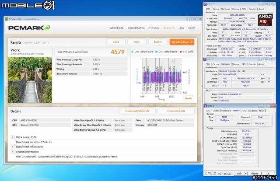Expand the System information row

pos(13,152)
